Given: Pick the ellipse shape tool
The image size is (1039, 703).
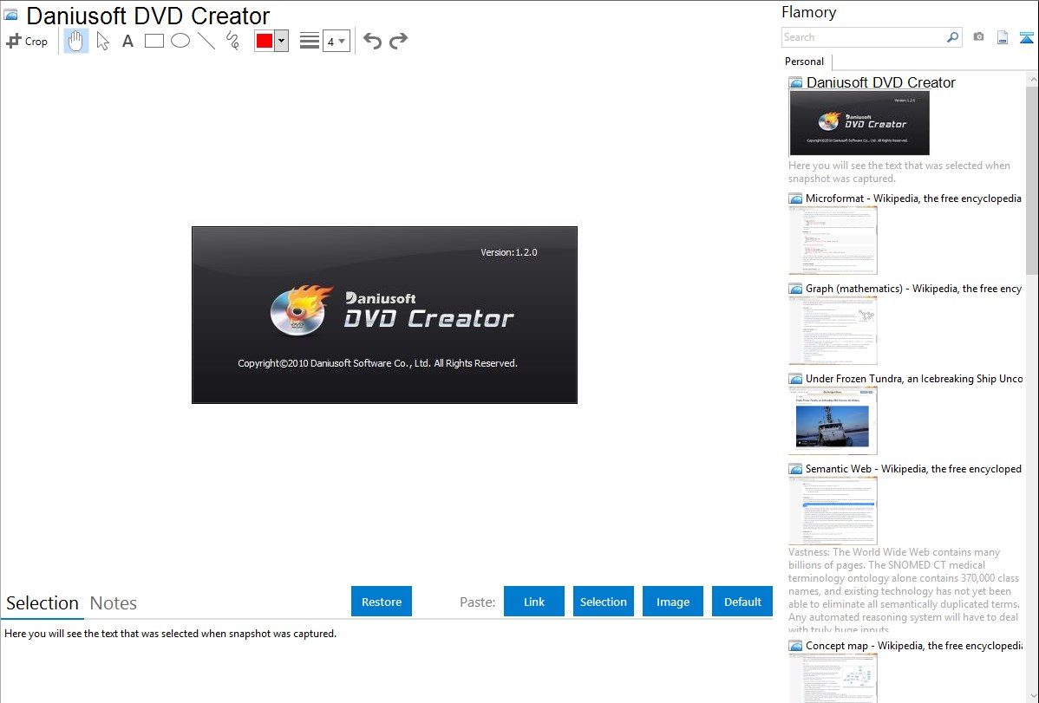Looking at the screenshot, I should point(180,41).
